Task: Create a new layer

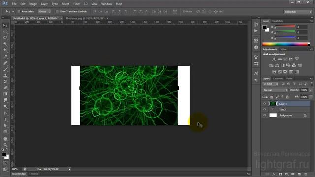Action: [x=299, y=174]
